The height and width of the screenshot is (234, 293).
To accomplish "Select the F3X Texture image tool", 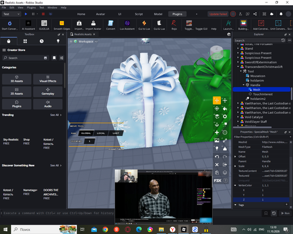I will click(x=217, y=140).
